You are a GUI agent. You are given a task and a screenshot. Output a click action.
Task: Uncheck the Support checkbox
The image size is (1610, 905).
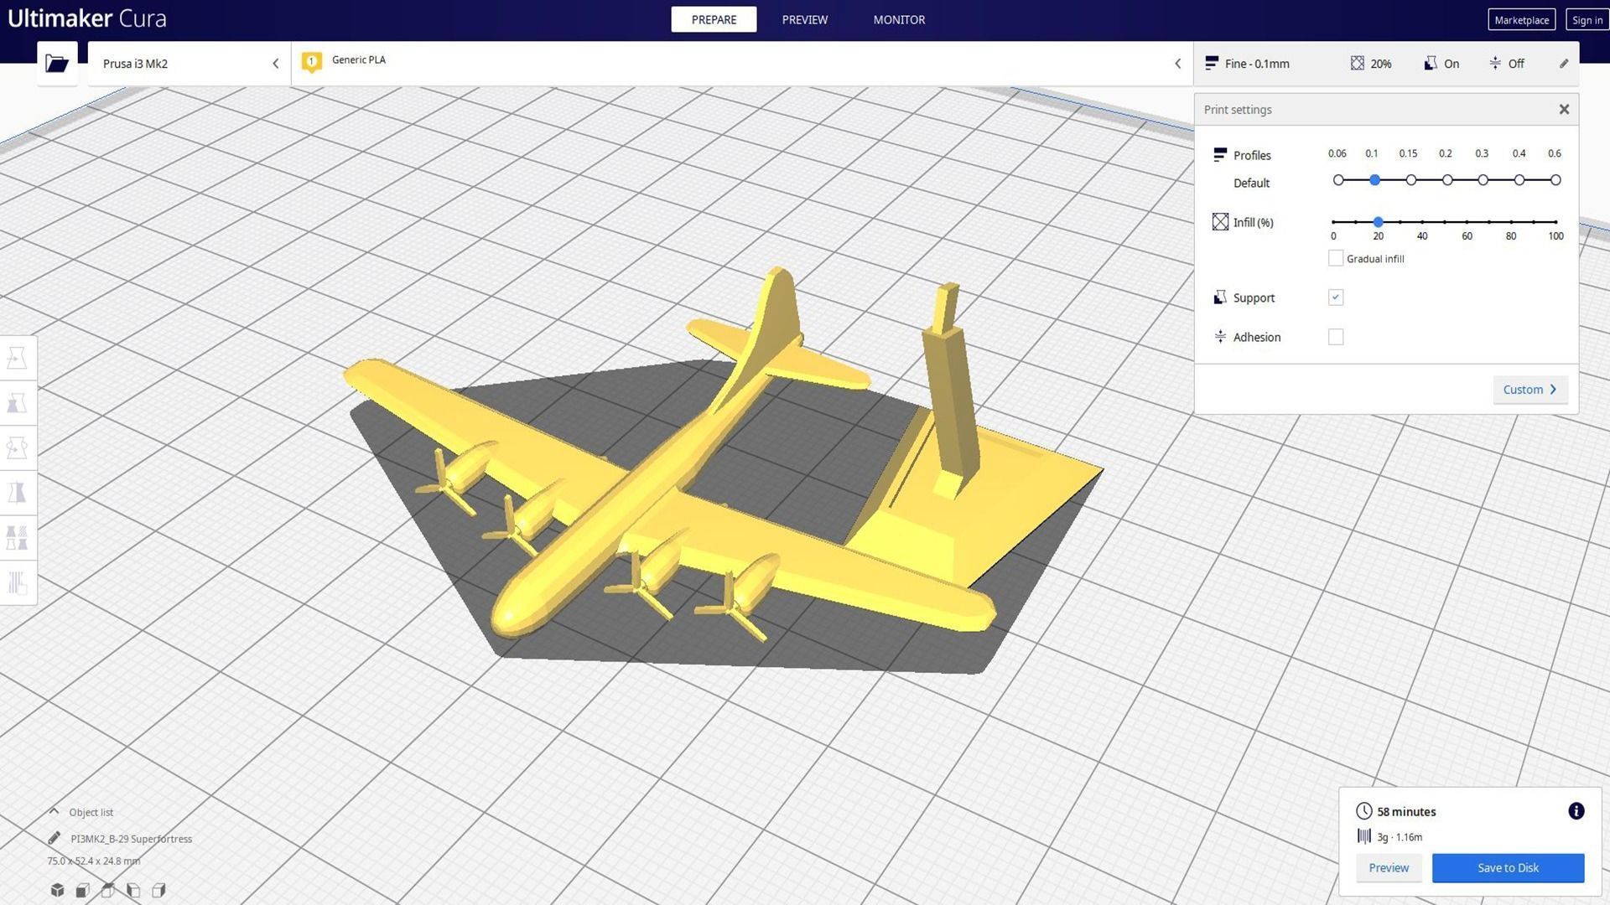click(x=1336, y=297)
